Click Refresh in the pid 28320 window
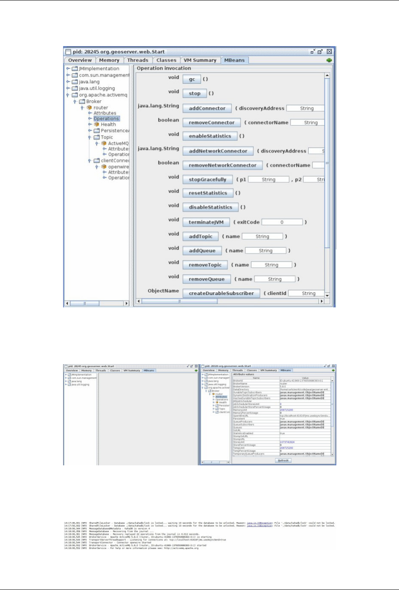Image resolution: width=399 pixels, height=590 pixels. pos(283,461)
